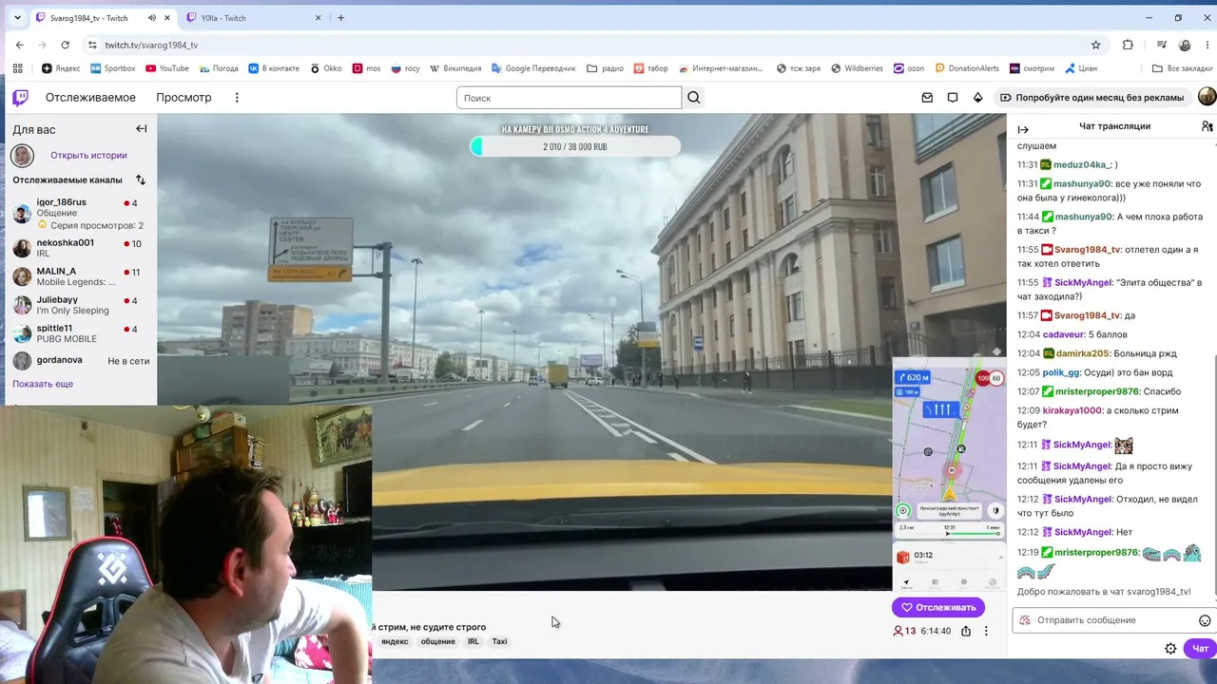View site information icon in address bar

(x=91, y=45)
